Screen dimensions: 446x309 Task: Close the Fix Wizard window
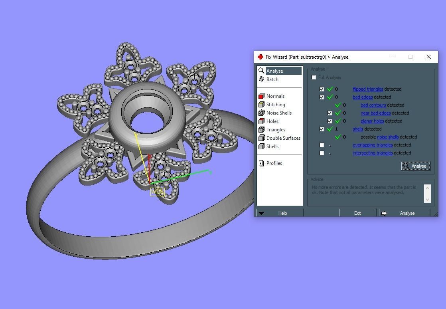click(429, 57)
